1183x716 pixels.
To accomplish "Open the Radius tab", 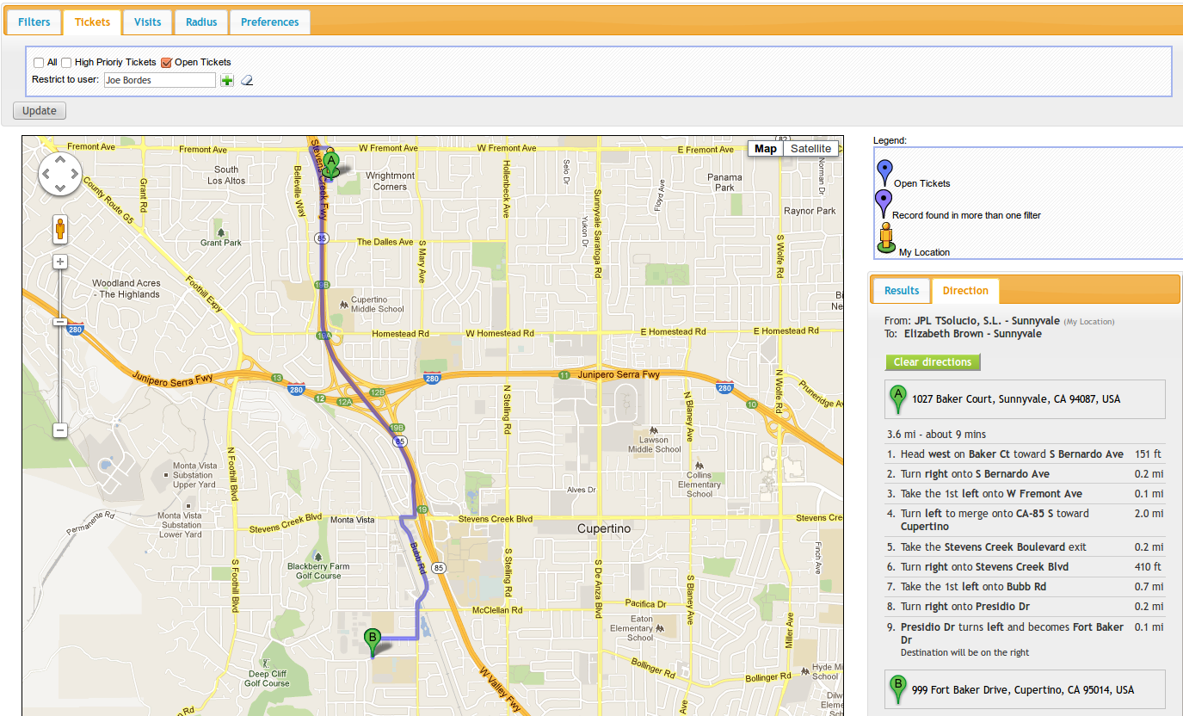I will click(201, 22).
